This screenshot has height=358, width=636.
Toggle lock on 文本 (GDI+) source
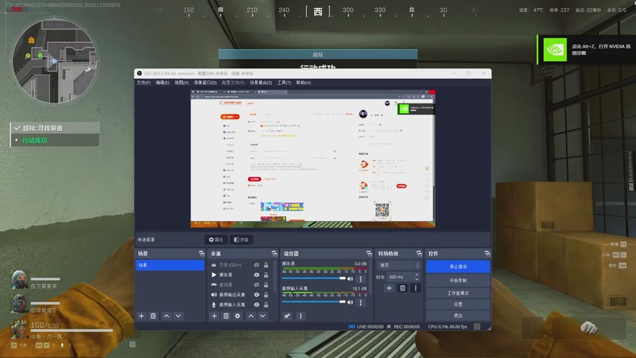click(266, 265)
